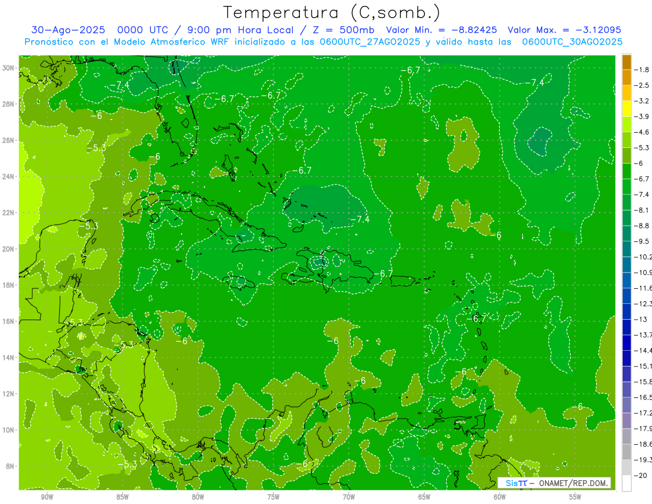Click the '60W' longitude axis label
652x504 pixels.
(500, 497)
